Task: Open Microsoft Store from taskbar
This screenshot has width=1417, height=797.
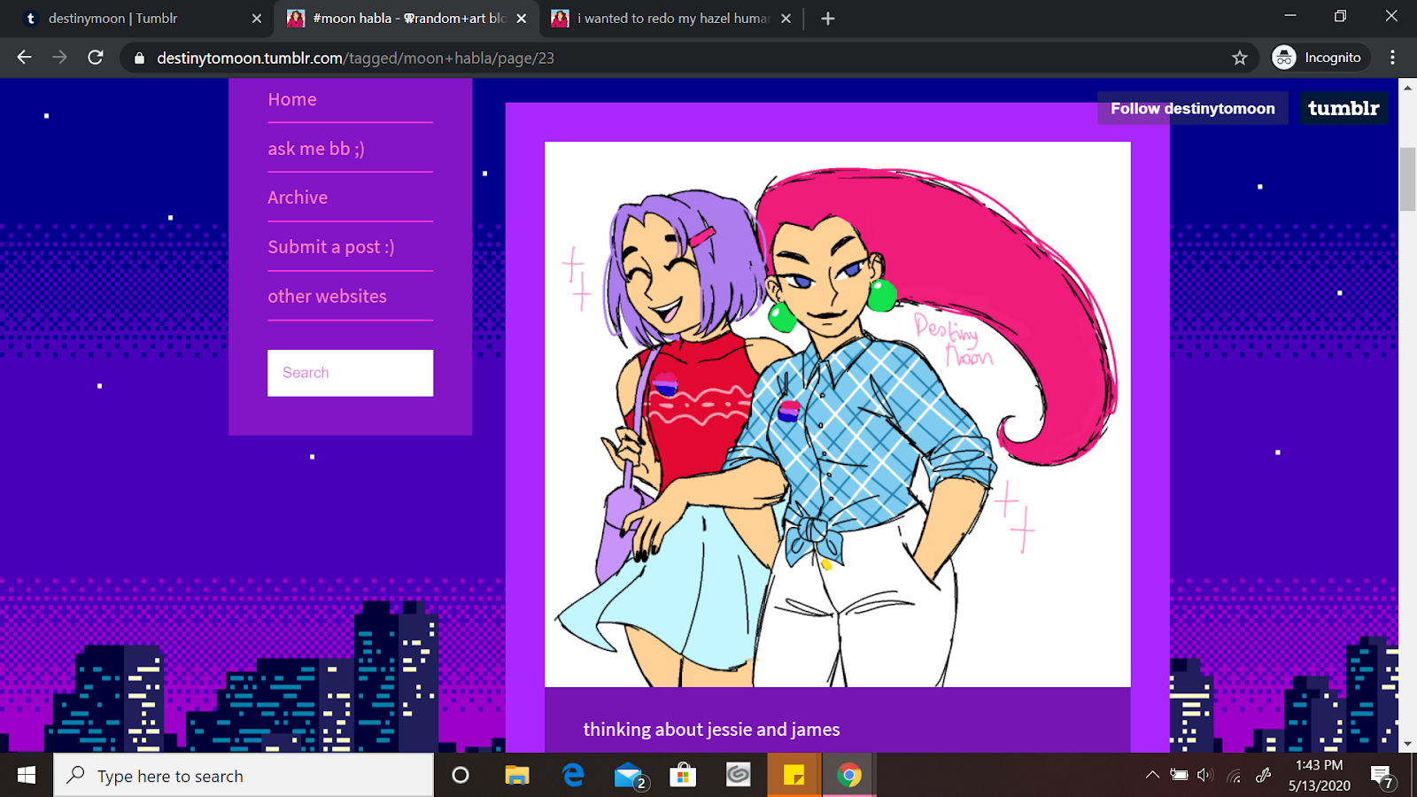Action: tap(683, 776)
